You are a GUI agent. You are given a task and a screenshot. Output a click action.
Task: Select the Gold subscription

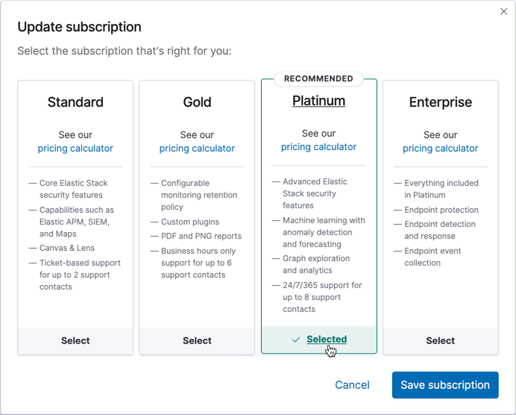coord(197,340)
